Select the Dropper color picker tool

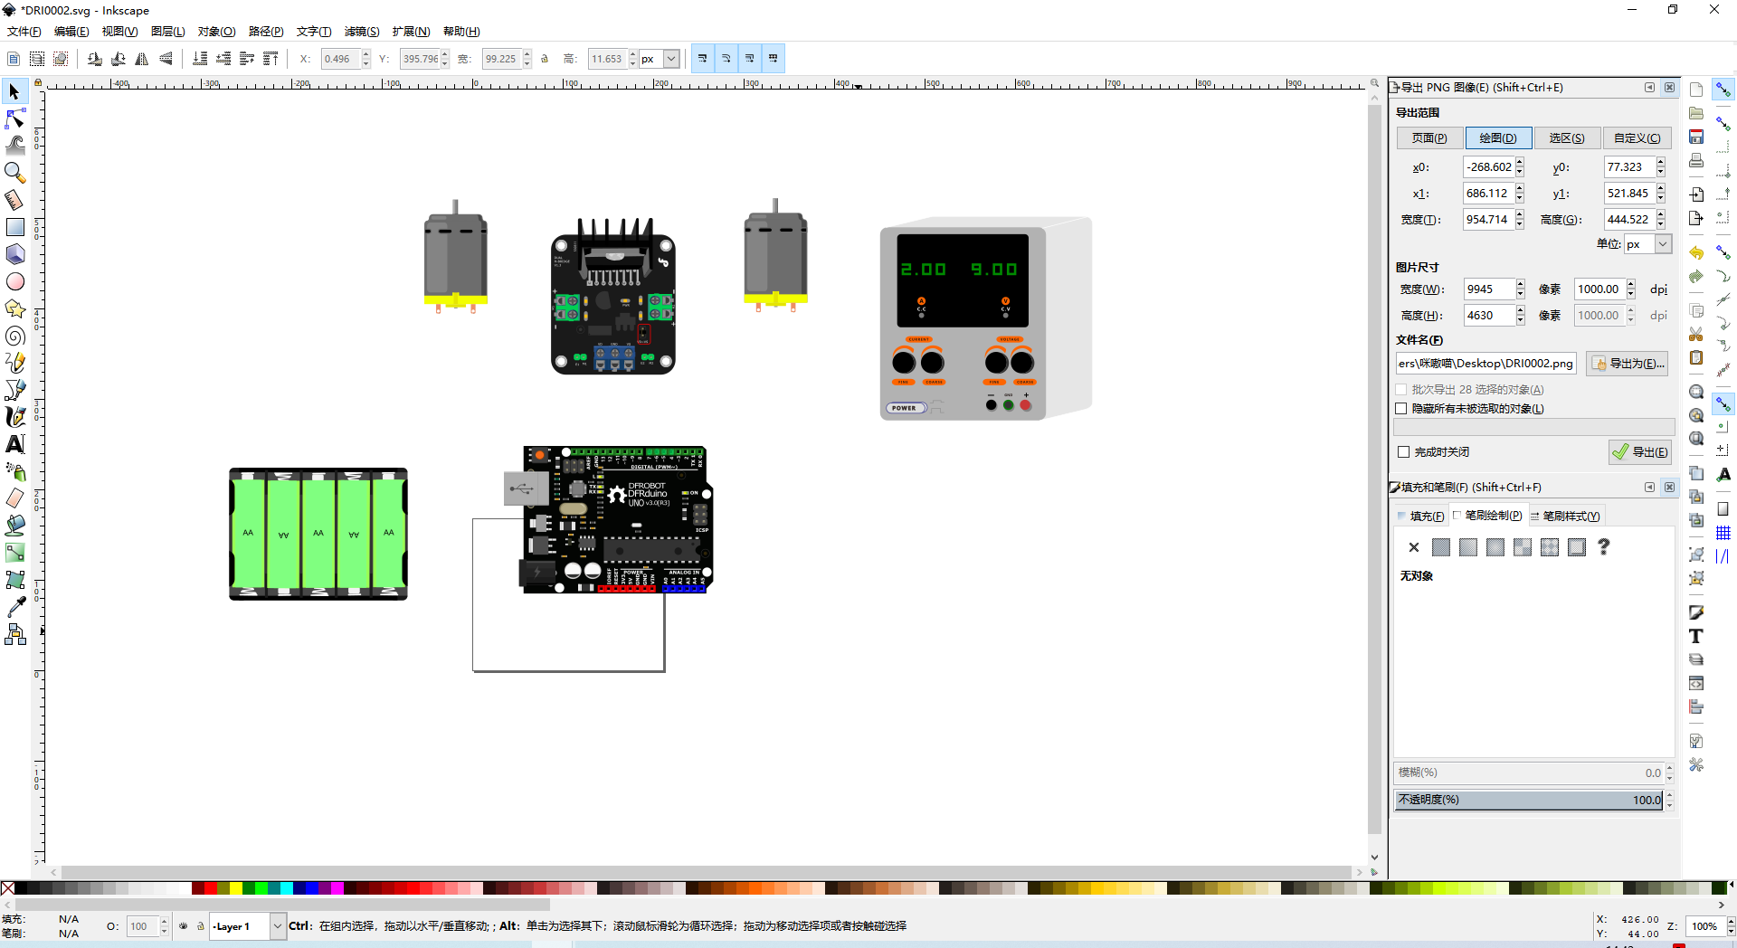pyautogui.click(x=14, y=607)
